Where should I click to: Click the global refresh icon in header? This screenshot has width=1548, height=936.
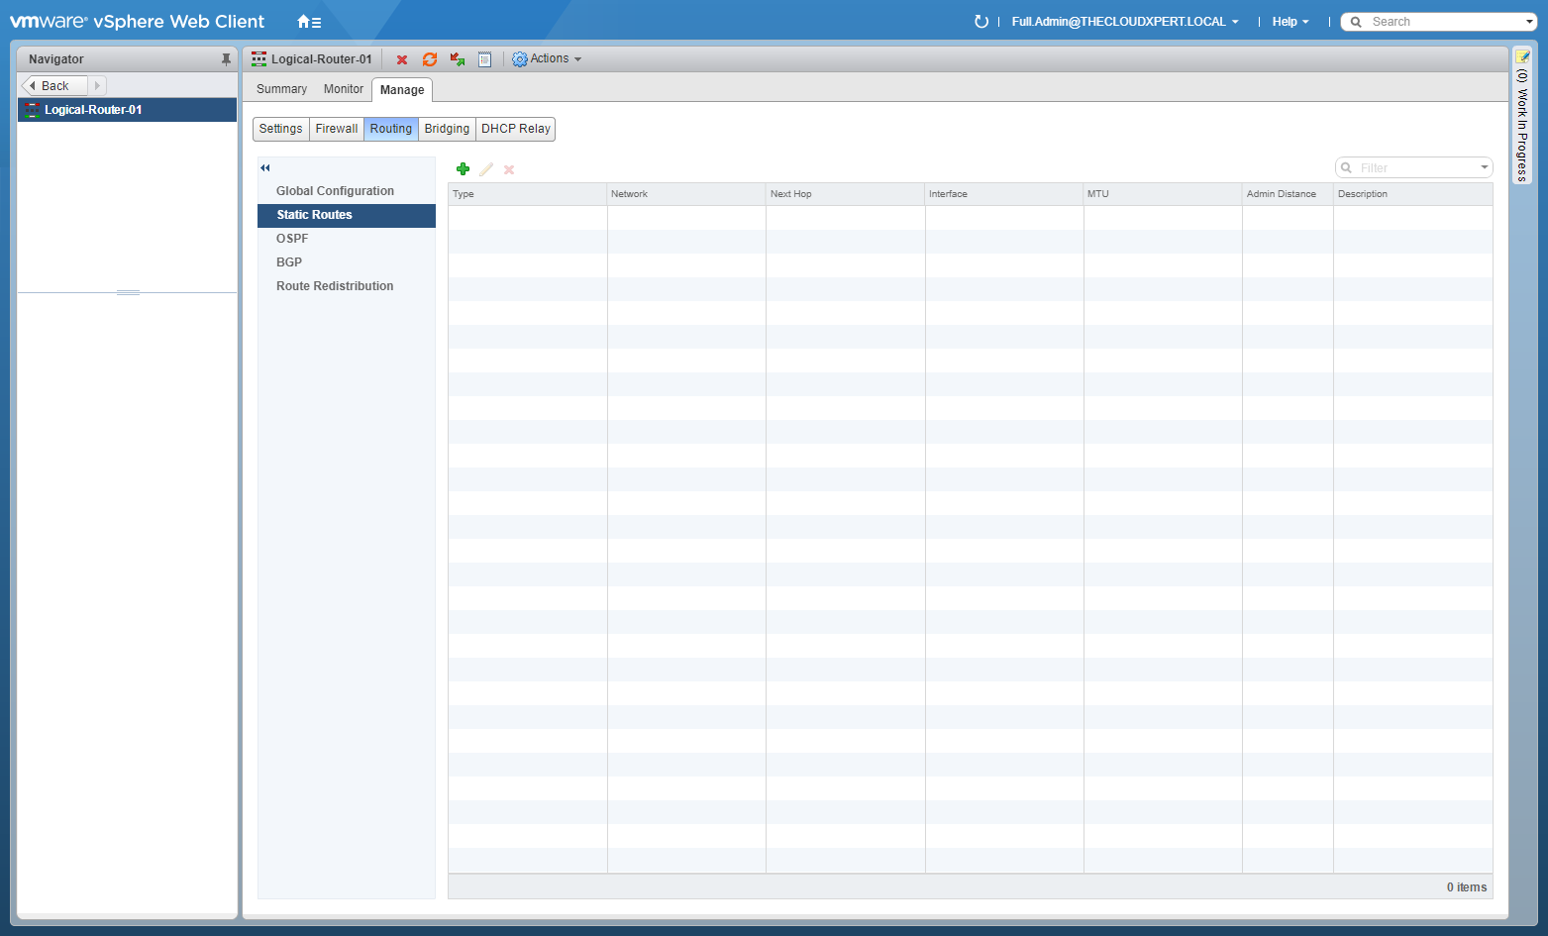click(980, 22)
